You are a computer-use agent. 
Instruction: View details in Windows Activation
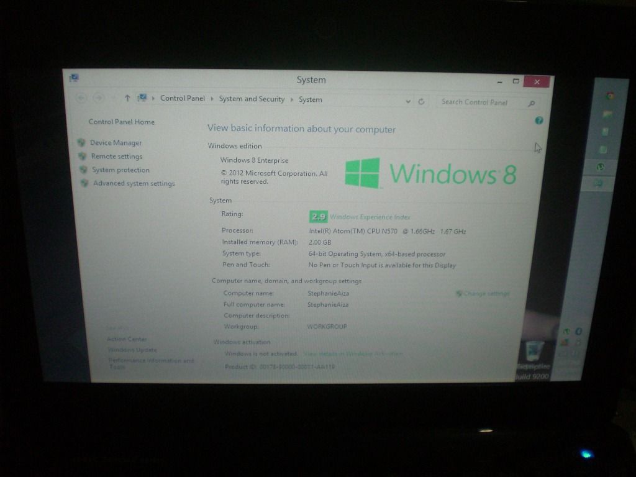(x=353, y=353)
